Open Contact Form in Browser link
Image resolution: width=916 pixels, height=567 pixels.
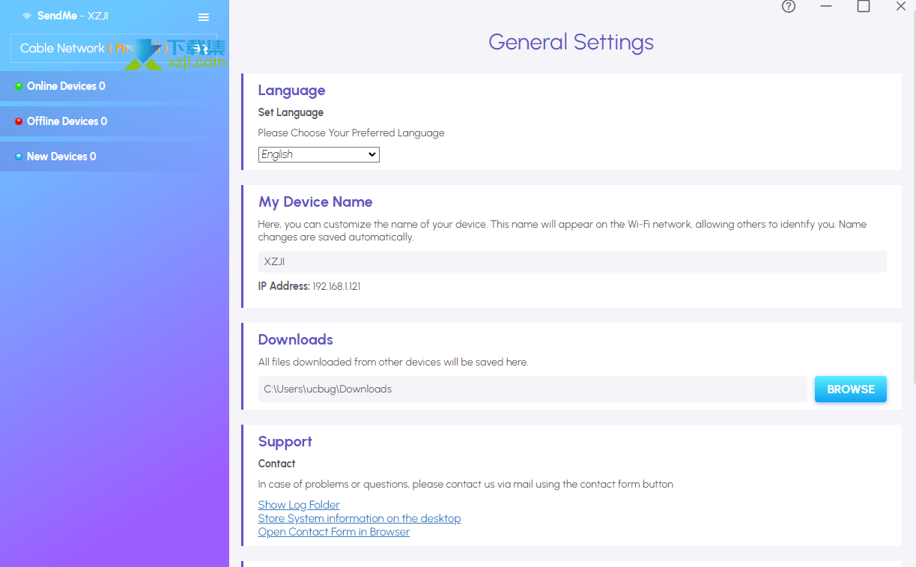click(334, 532)
